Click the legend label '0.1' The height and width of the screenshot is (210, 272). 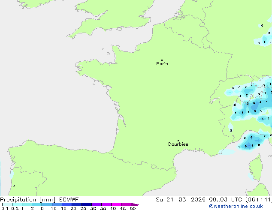(5, 208)
